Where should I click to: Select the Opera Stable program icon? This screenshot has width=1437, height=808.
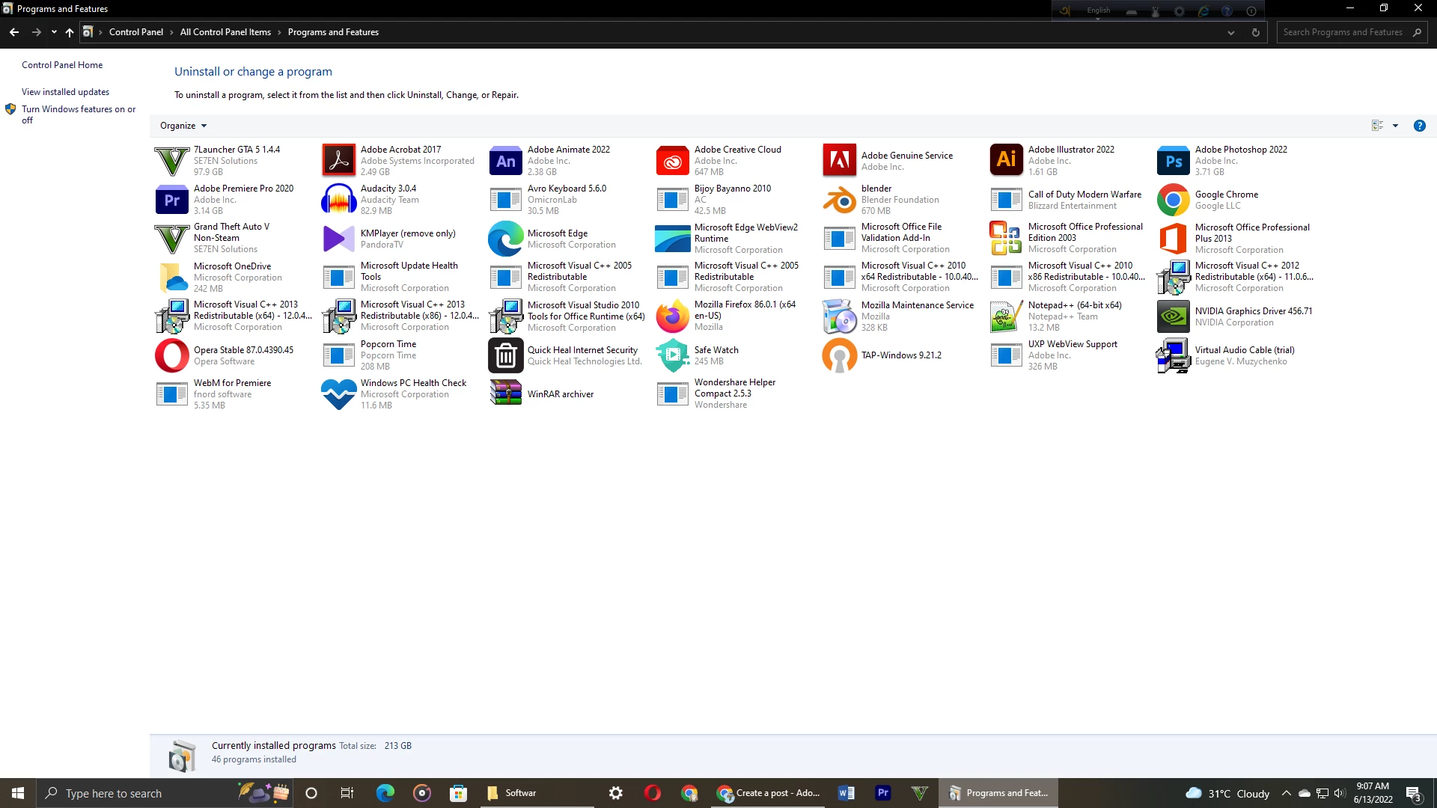coord(171,355)
